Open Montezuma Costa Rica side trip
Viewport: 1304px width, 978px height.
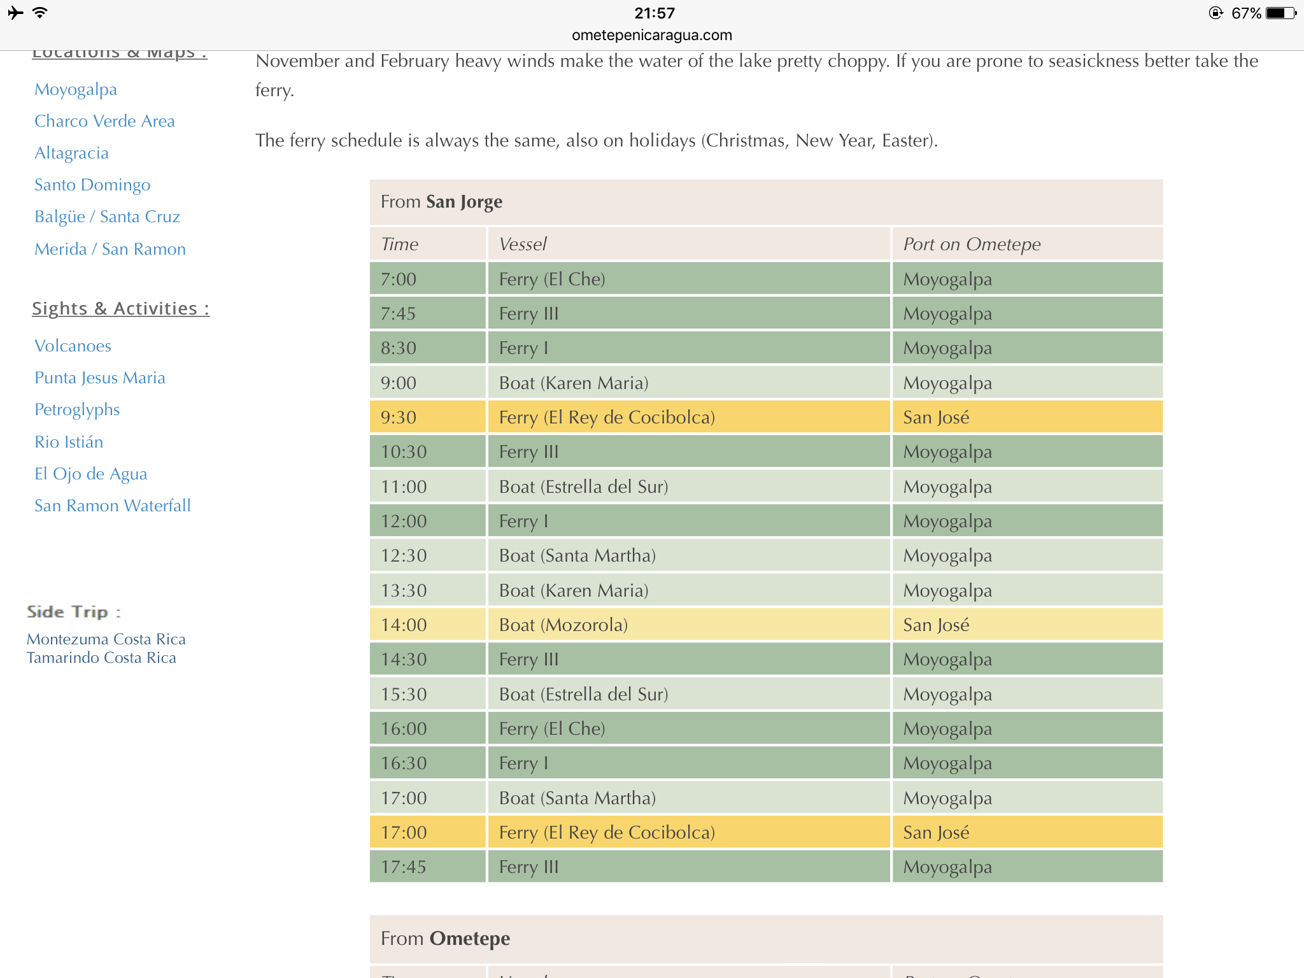tap(106, 639)
